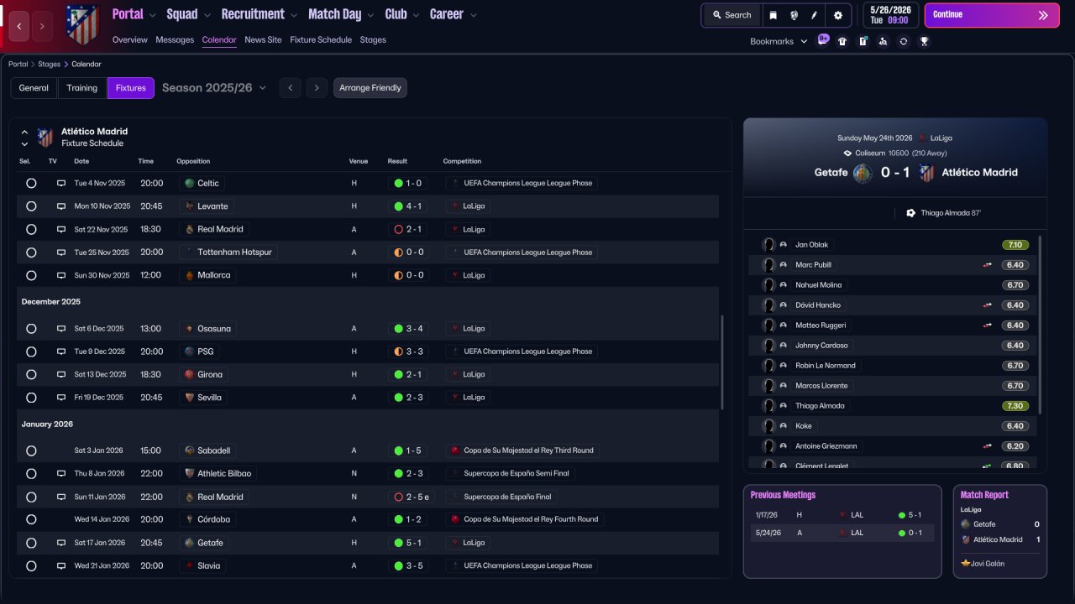Expand the Recruitment menu dropdown
The image size is (1075, 604).
coord(293,15)
